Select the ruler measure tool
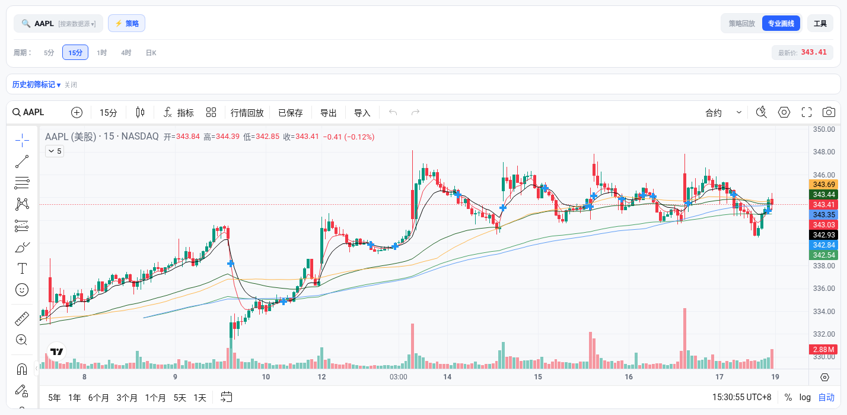Viewport: 847px width, 415px height. (22, 319)
